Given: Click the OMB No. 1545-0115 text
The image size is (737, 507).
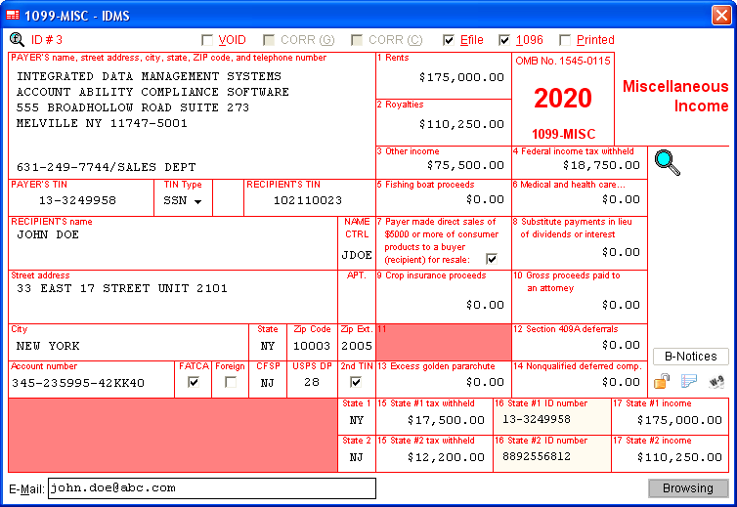Looking at the screenshot, I should 563,61.
